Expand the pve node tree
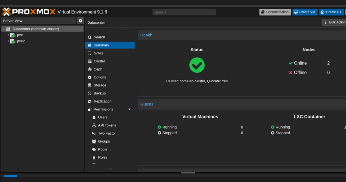This screenshot has width=346, height=182. click(x=8, y=35)
